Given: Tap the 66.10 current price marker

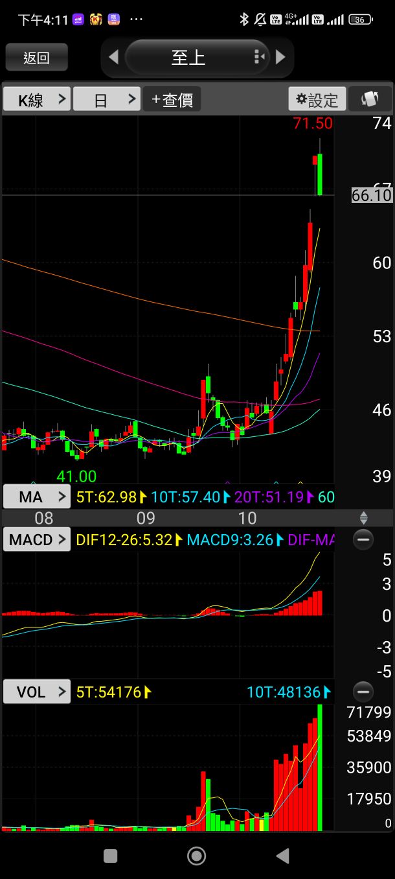Looking at the screenshot, I should [x=372, y=195].
